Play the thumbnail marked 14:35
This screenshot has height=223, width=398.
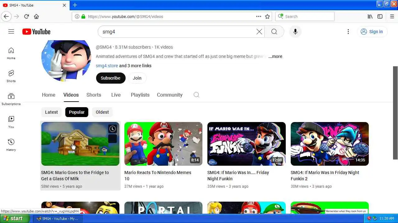pos(330,144)
